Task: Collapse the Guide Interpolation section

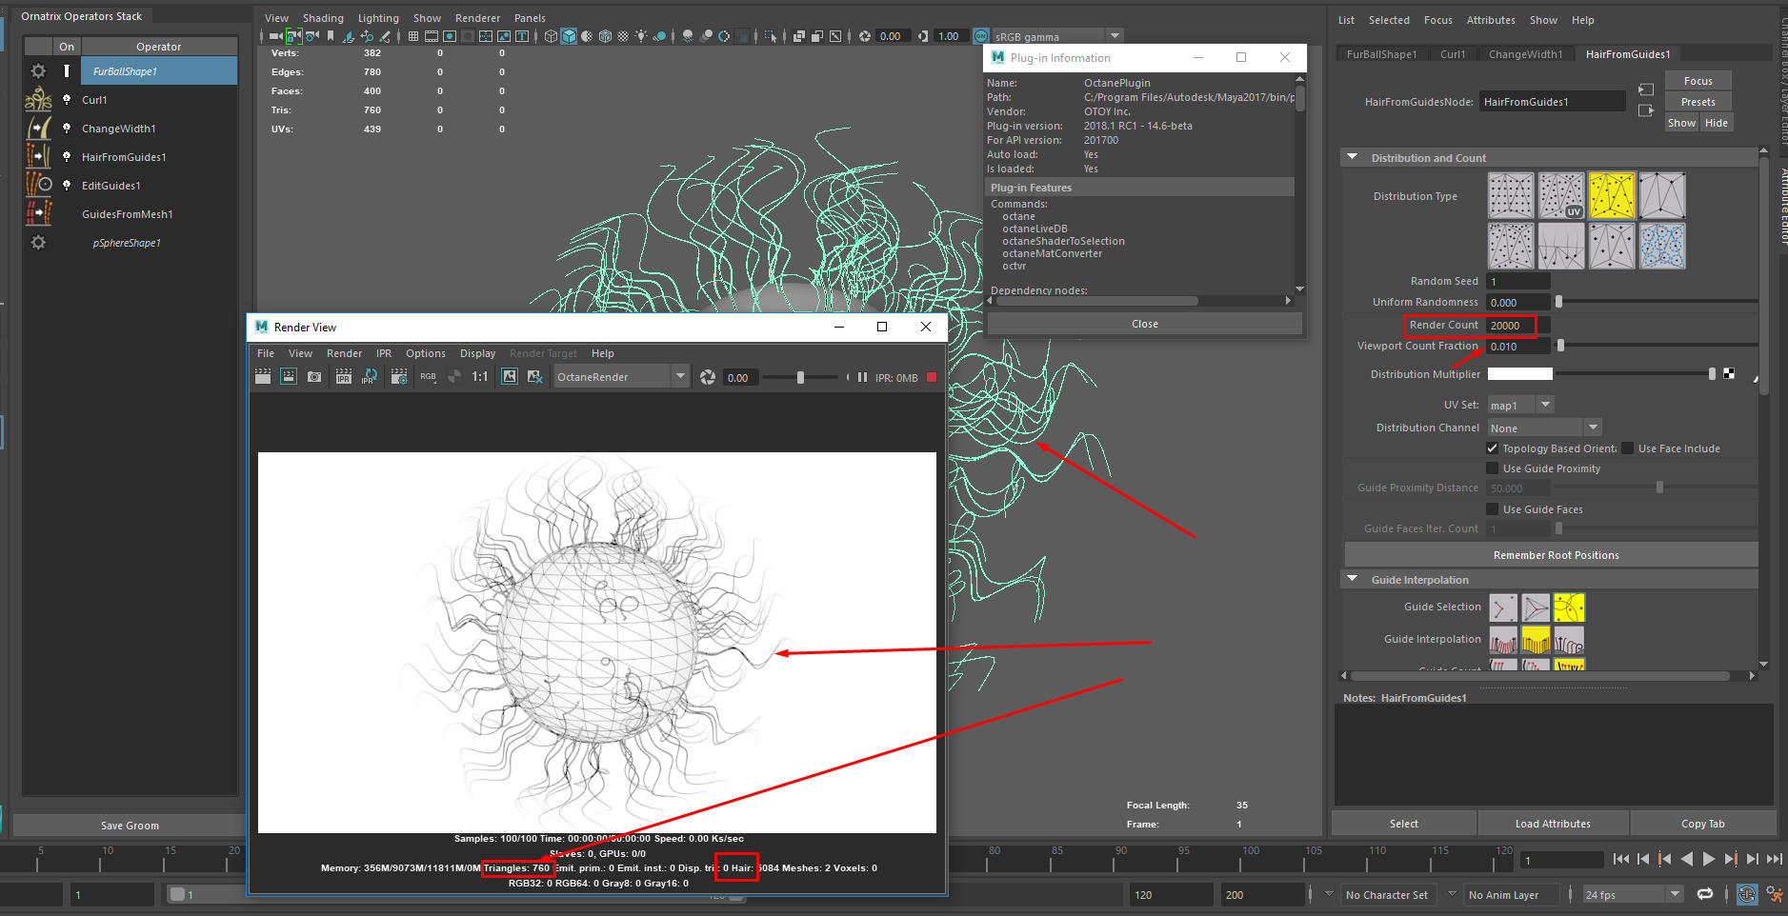Action: point(1353,579)
